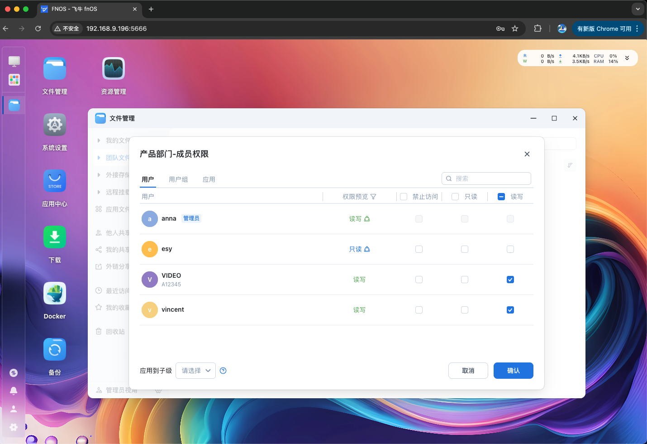Open the 备份 backup app
Viewport: 647px width, 444px height.
point(54,349)
